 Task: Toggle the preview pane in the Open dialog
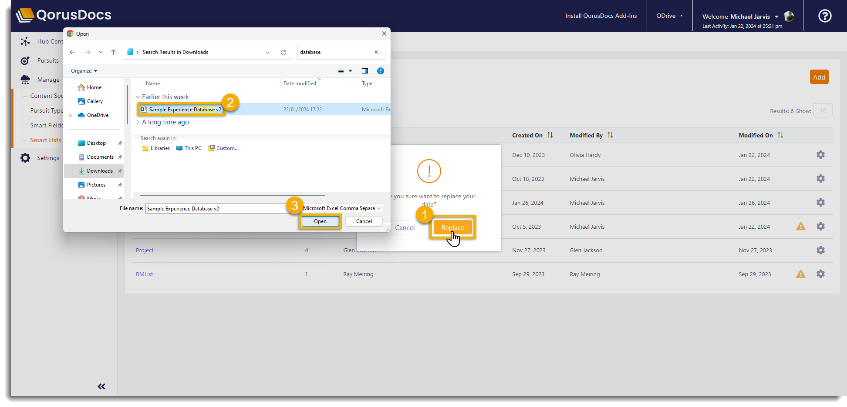pyautogui.click(x=364, y=71)
